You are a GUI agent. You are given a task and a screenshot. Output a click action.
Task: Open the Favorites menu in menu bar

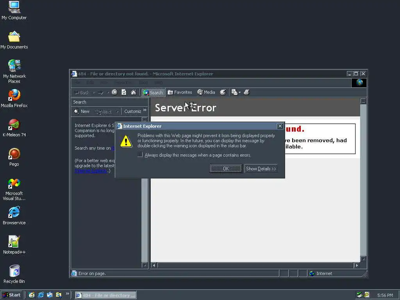[x=123, y=83]
